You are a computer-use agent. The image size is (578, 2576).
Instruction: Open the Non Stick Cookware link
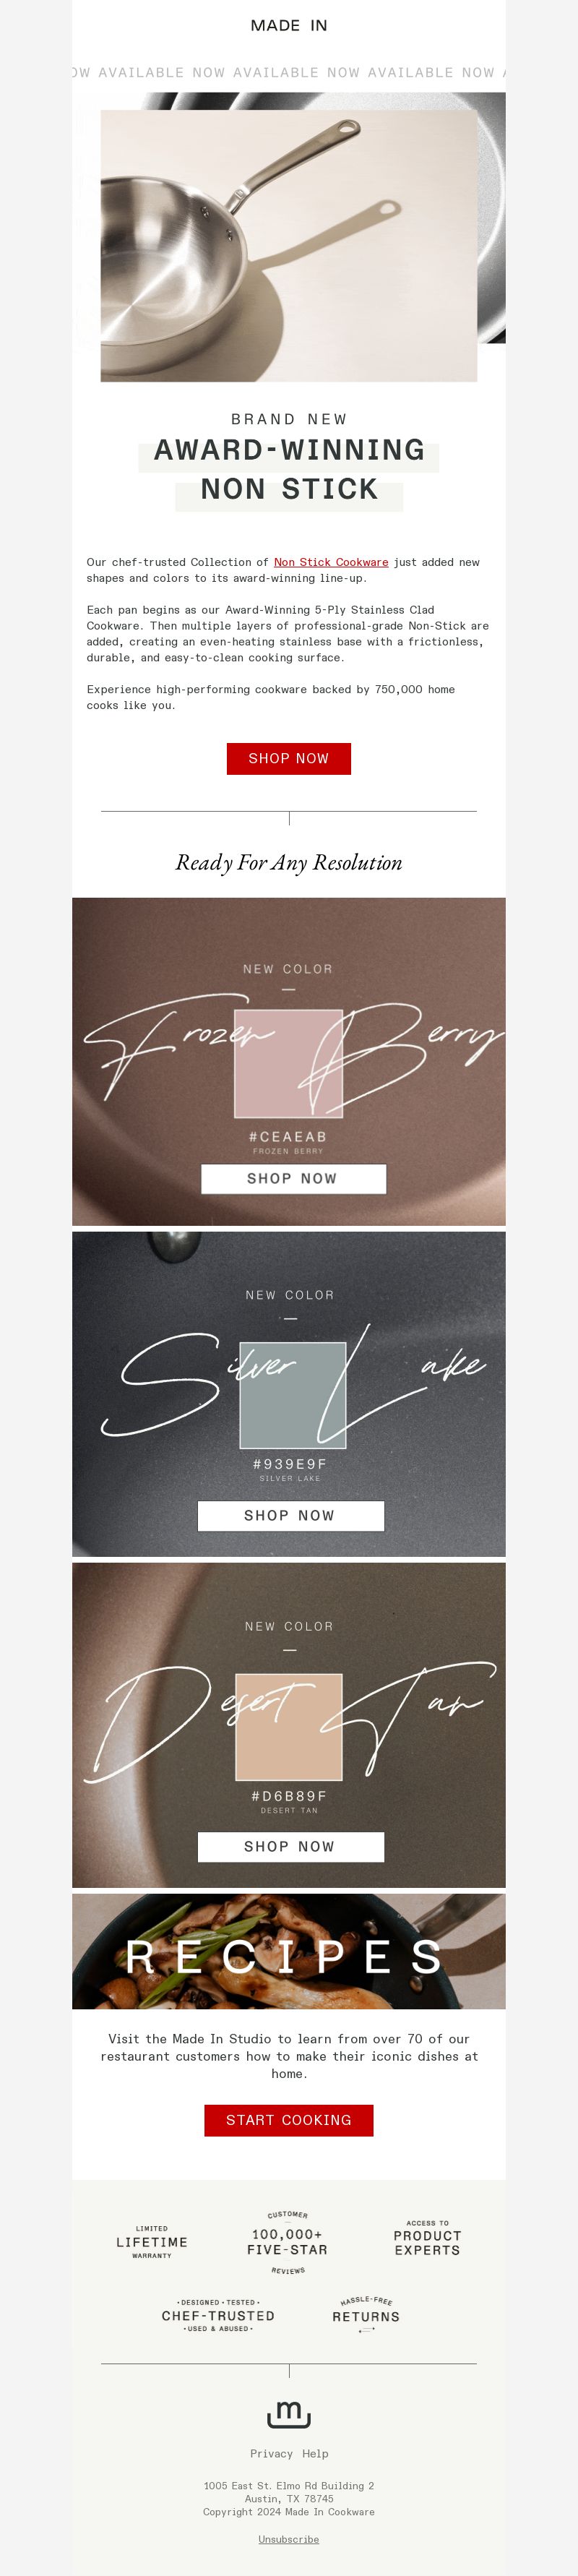click(x=331, y=562)
